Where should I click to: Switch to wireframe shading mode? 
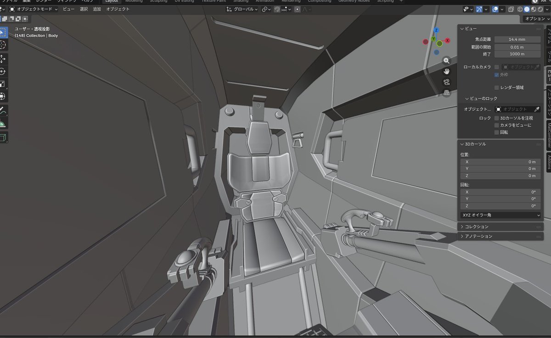pos(520,9)
